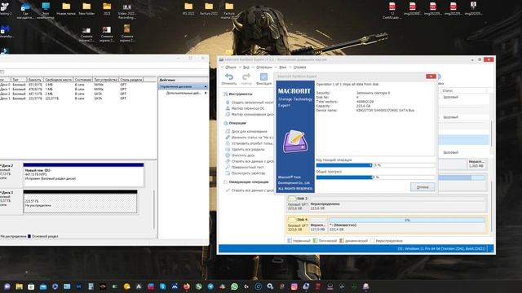Click the Disk 4 drive icon in Macrorit

(292, 220)
